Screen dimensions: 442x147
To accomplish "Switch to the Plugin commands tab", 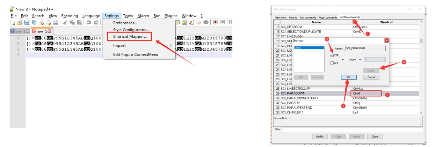I will (328, 17).
